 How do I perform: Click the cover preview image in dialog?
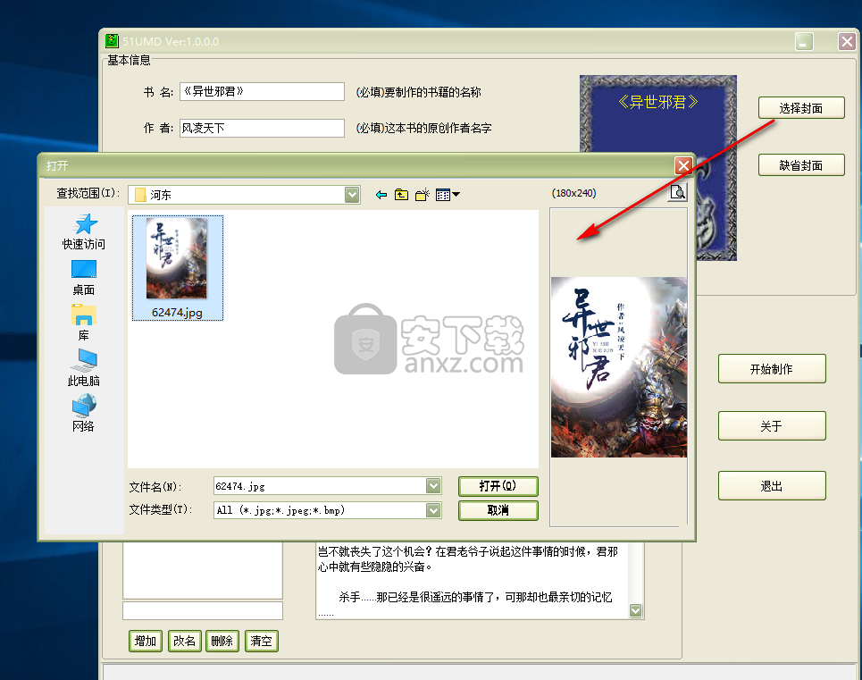pyautogui.click(x=619, y=366)
